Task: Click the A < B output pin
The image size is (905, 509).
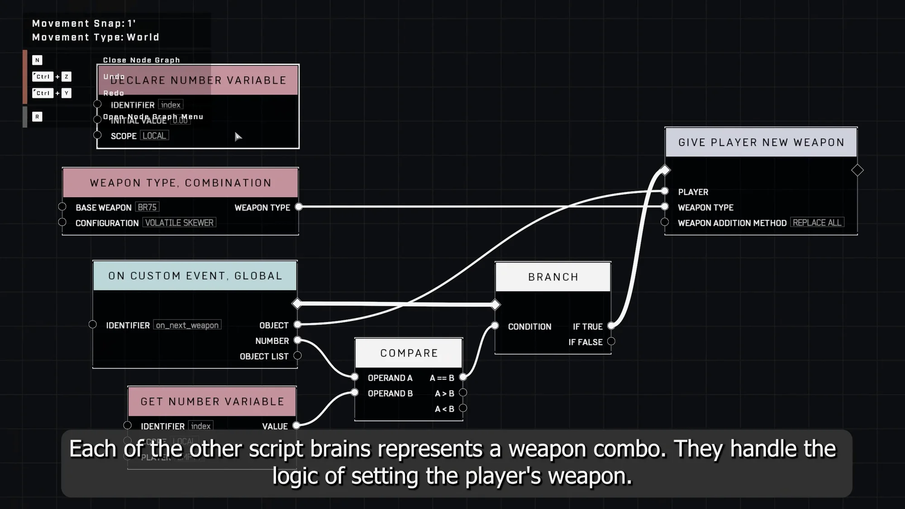Action: click(x=463, y=408)
